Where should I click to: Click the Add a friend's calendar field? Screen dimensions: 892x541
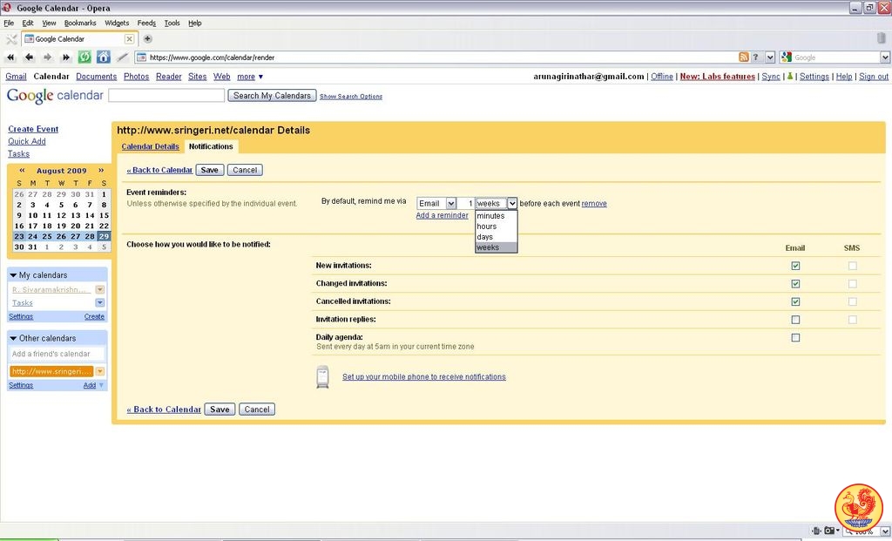pos(57,354)
